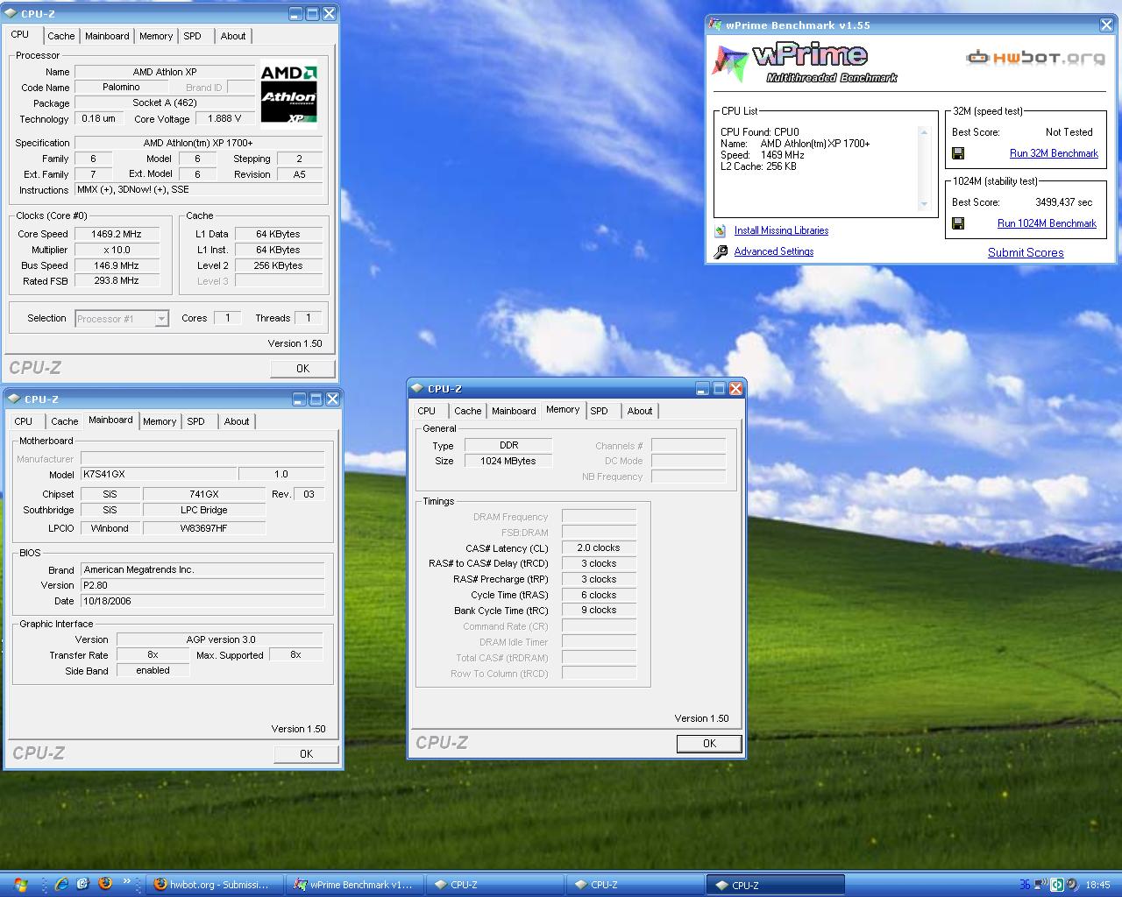Click the Advanced Settings wrench icon
1122x897 pixels.
click(721, 252)
